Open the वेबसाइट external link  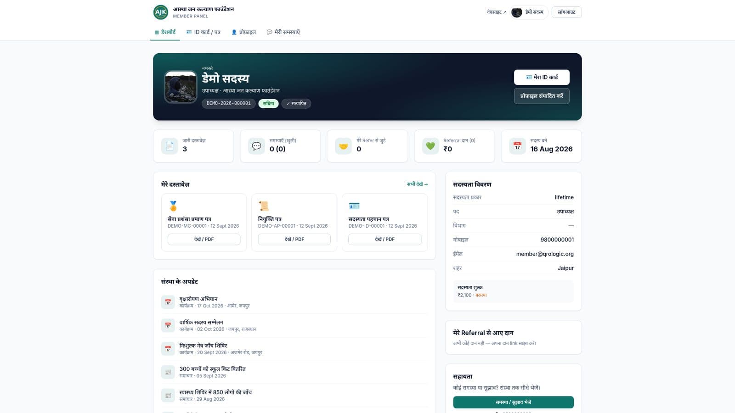click(x=497, y=12)
